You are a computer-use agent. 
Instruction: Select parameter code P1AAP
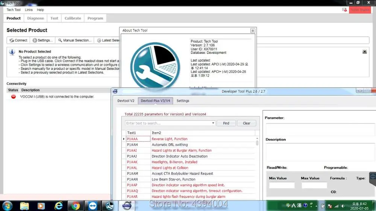pyautogui.click(x=132, y=185)
